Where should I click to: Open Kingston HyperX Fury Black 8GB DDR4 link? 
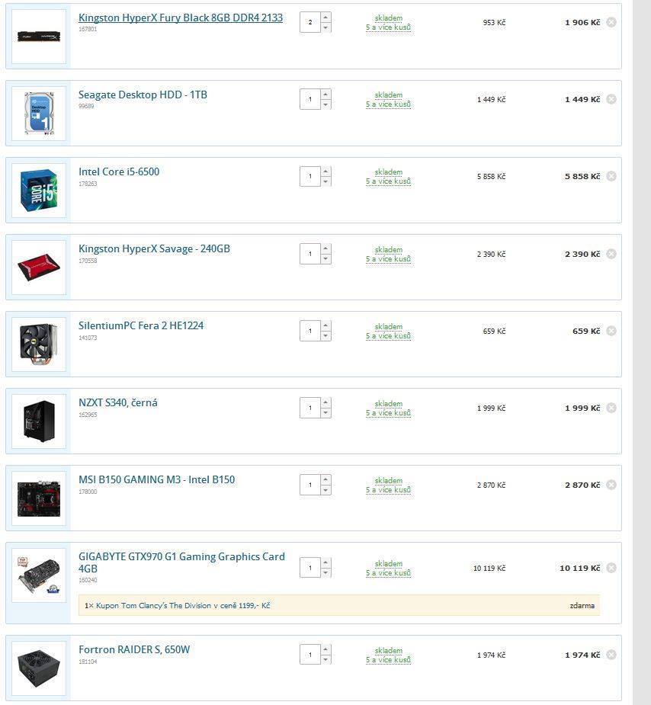pos(181,18)
